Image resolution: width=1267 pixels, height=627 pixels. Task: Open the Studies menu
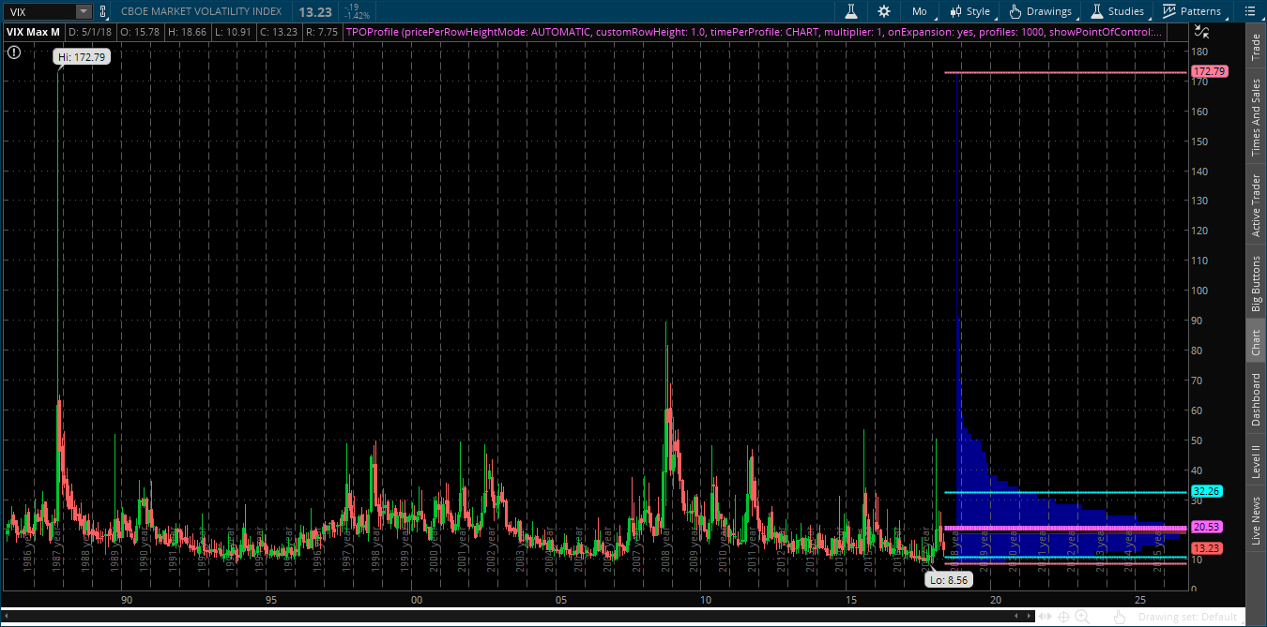[1118, 11]
